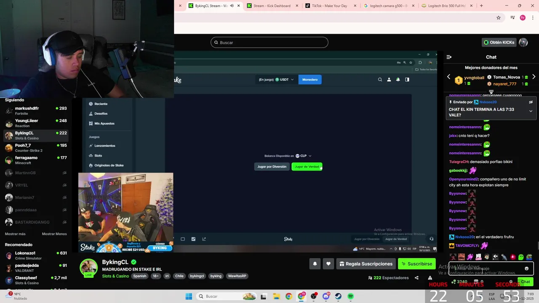Open YoungLiieer channel in sidebar
This screenshot has width=539, height=303.
pyautogui.click(x=36, y=123)
